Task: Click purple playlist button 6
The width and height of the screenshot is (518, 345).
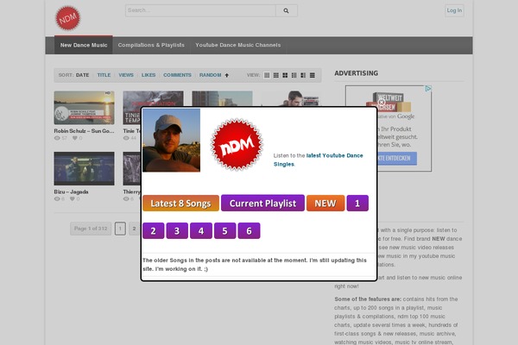Action: 249,231
